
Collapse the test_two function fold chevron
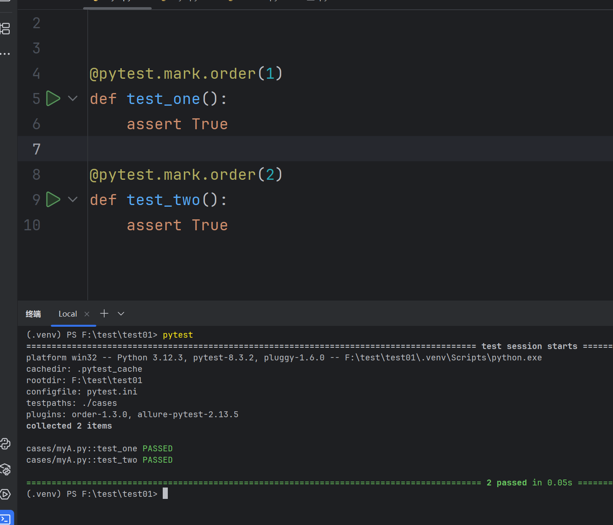point(73,200)
